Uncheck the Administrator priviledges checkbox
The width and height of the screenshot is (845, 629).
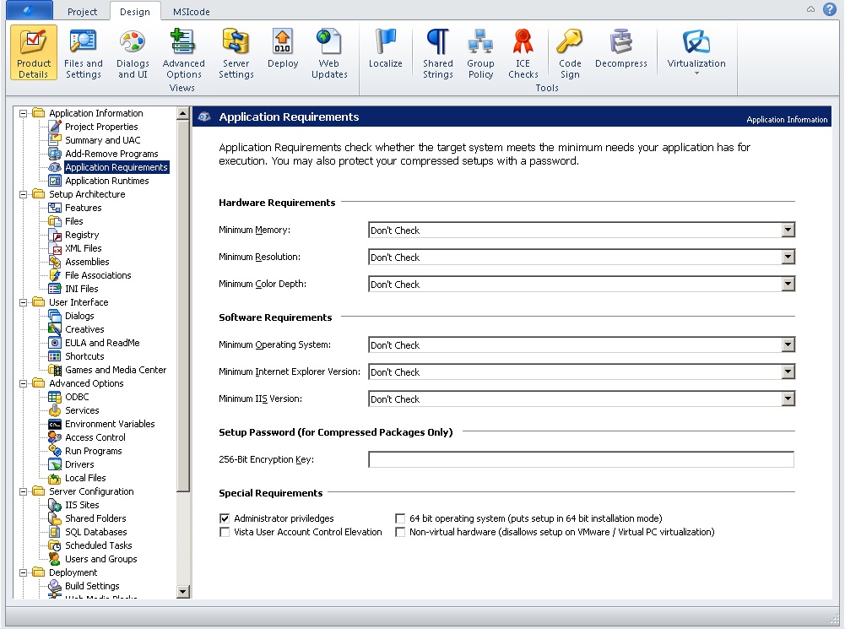point(225,518)
